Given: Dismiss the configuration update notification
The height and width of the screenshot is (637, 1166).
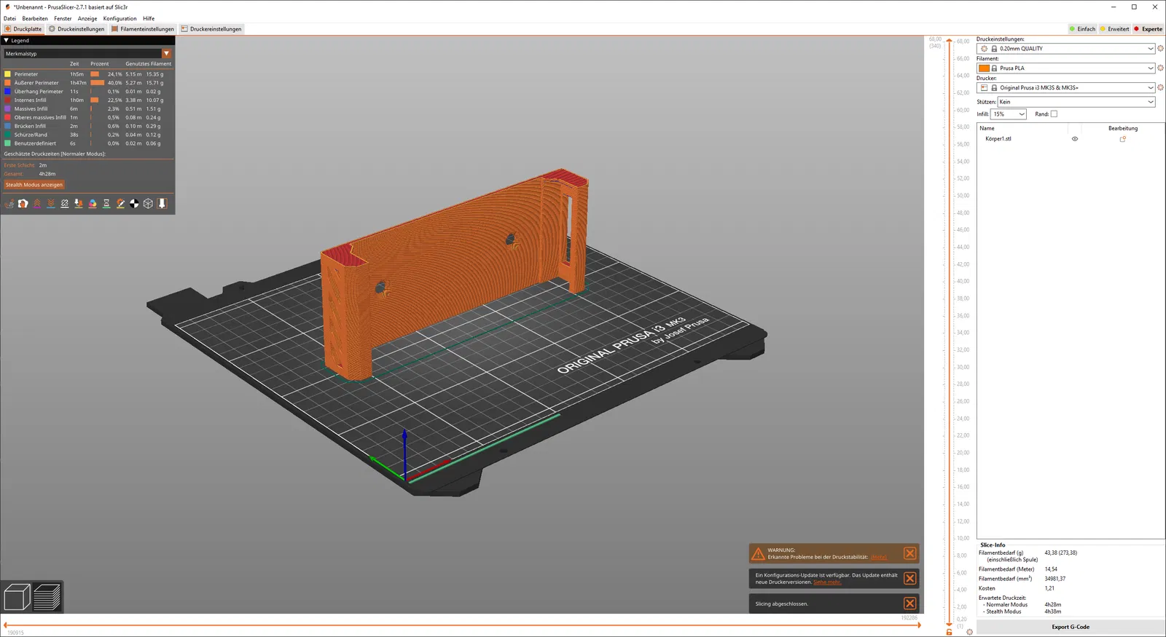Looking at the screenshot, I should coord(909,579).
